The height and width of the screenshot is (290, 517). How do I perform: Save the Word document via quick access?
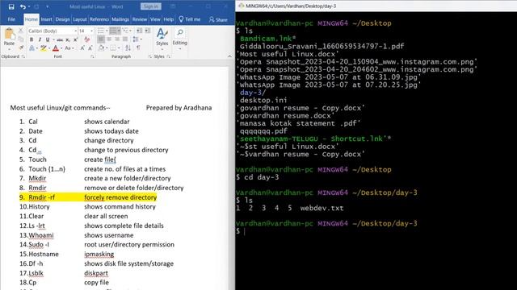click(x=11, y=6)
